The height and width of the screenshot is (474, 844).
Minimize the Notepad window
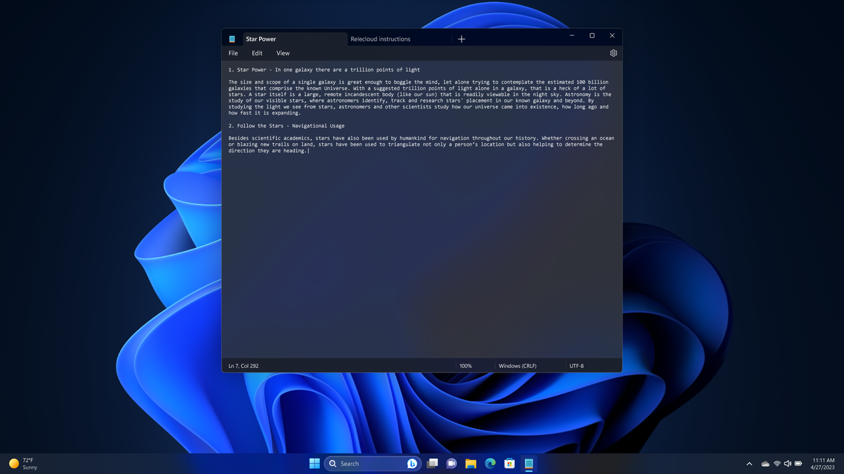point(572,36)
